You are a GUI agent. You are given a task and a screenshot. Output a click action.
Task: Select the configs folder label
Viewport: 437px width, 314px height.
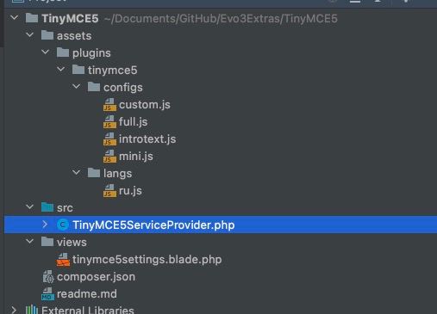tap(123, 88)
